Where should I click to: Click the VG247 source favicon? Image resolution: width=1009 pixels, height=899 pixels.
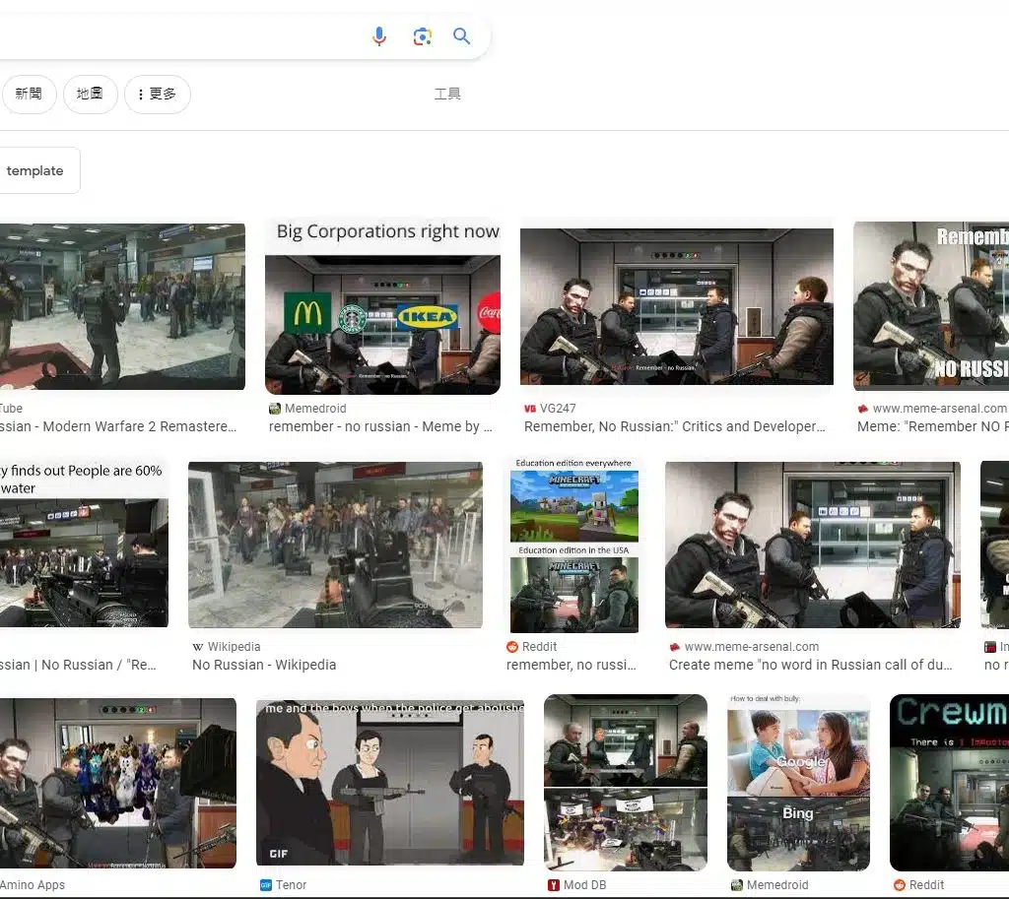pyautogui.click(x=530, y=409)
